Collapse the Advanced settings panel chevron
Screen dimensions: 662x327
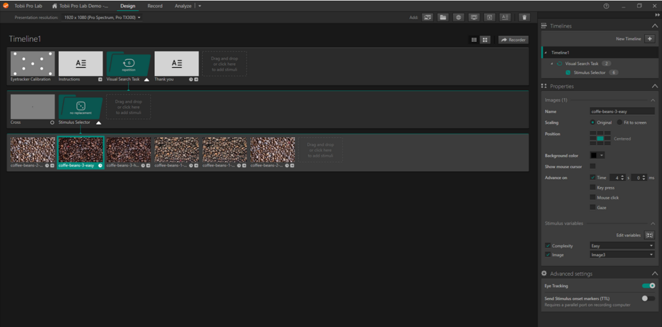click(x=654, y=273)
